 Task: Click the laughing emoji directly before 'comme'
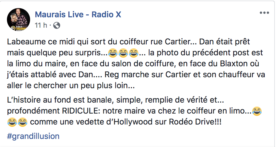(23, 122)
